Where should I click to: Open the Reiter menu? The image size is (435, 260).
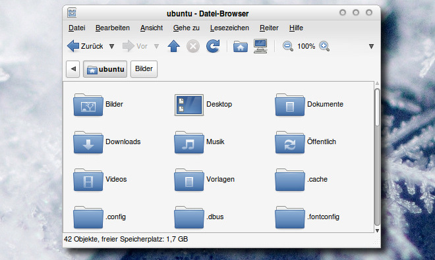(x=269, y=28)
